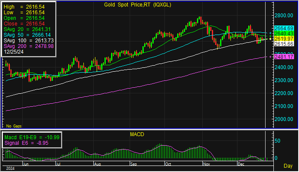Viewport: 299px width, 172px height.
Task: Select the SAvg 20 = 2641.31 legend line
Action: tap(27, 29)
